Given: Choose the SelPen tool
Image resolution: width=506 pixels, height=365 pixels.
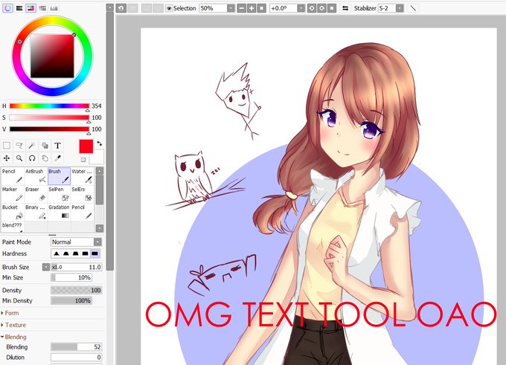Looking at the screenshot, I should pos(59,194).
